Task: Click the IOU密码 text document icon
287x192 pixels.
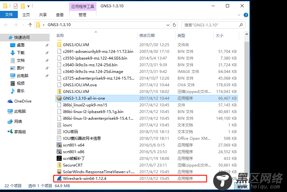Action: pyautogui.click(x=59, y=132)
